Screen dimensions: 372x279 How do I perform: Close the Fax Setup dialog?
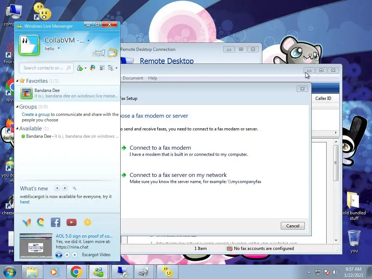point(302,89)
